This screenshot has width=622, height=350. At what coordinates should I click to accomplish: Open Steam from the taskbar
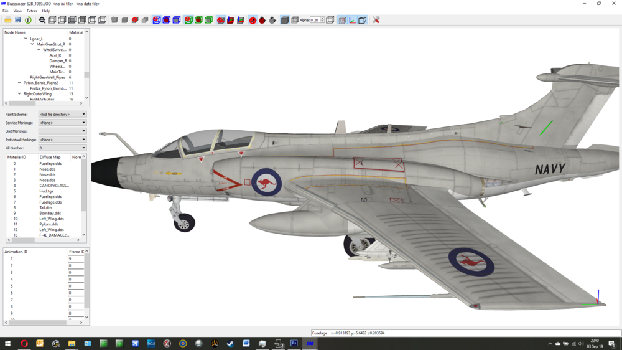(x=230, y=343)
